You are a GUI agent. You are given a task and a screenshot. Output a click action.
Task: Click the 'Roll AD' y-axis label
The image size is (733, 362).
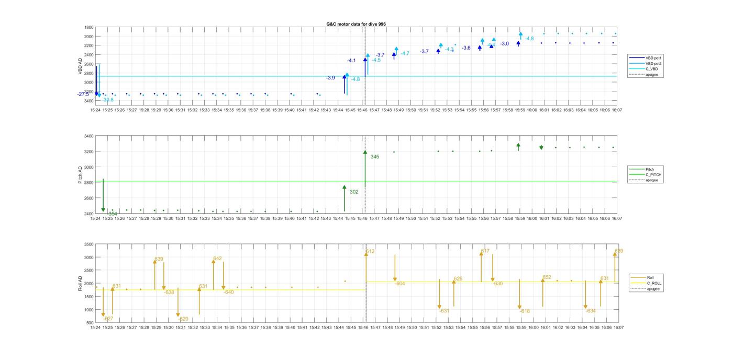tap(81, 283)
